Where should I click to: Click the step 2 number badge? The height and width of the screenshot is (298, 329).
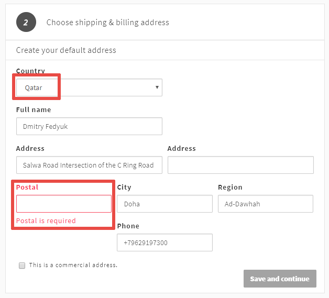[26, 23]
